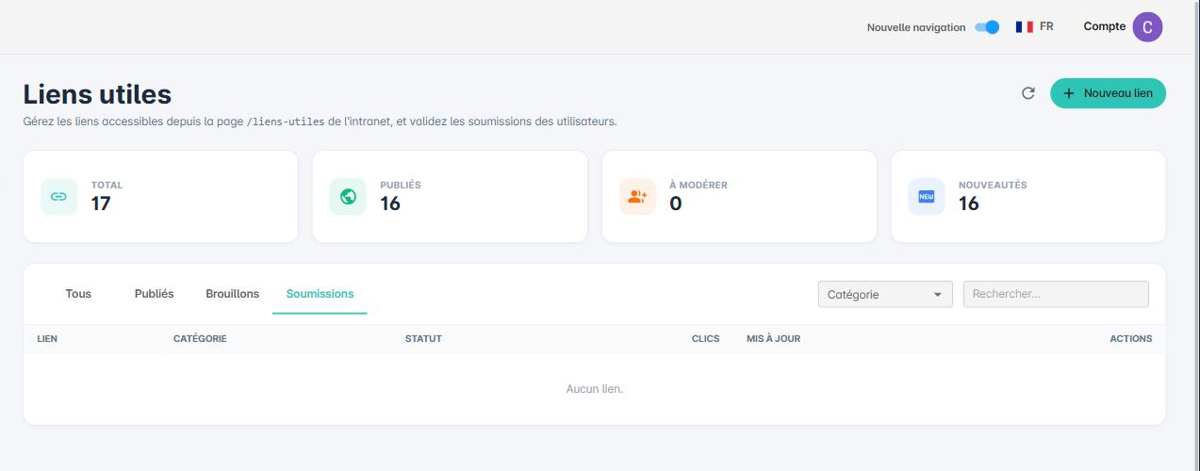
Task: Click the Lien column header
Action: (x=47, y=339)
